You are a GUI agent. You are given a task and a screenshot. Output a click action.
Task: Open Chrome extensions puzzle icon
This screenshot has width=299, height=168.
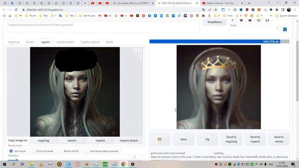(x=277, y=10)
